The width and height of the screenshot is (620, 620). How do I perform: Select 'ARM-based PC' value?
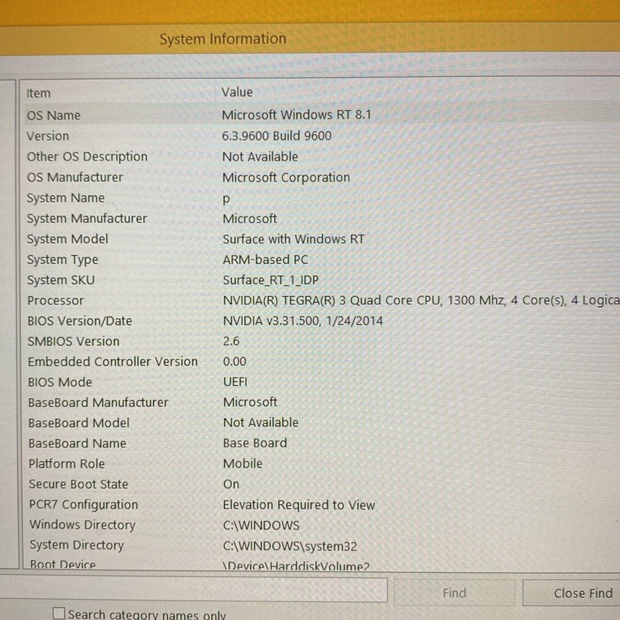[x=265, y=260]
